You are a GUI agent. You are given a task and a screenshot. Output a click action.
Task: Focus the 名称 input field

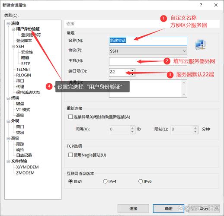tap(148, 41)
